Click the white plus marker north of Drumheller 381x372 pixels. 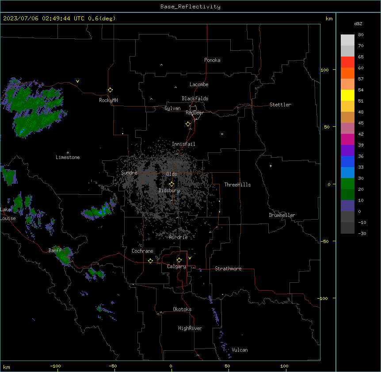pos(271,166)
